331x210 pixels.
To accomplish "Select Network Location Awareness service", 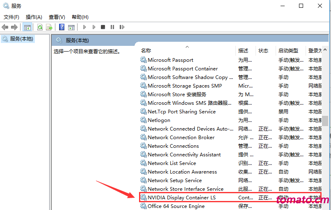I will [x=231, y=172].
